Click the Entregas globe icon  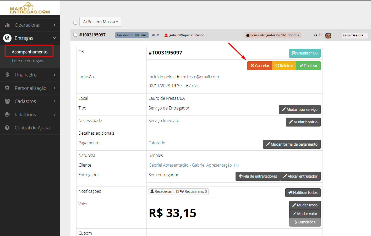click(x=7, y=38)
